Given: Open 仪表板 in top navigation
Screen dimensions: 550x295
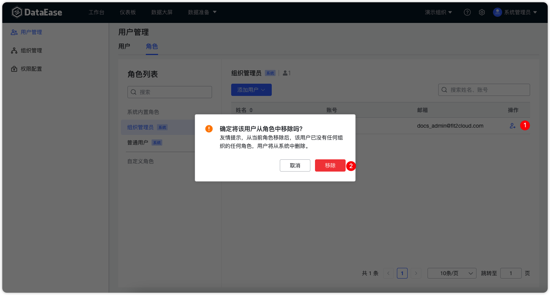Looking at the screenshot, I should click(128, 12).
